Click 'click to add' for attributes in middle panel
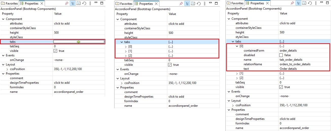 [x=176, y=24]
